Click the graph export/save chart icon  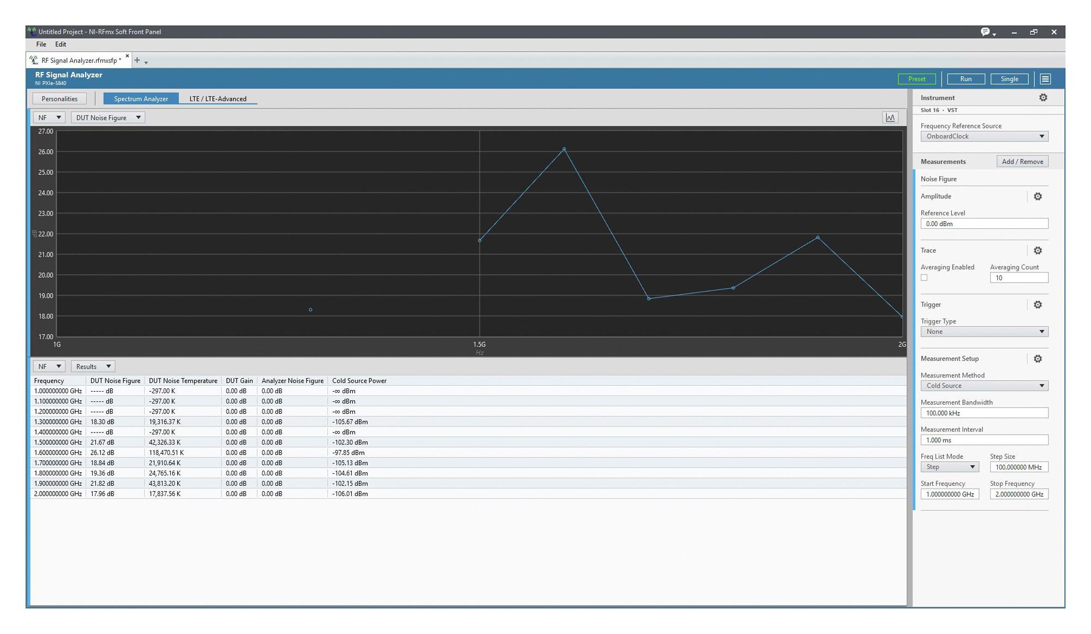pyautogui.click(x=890, y=117)
